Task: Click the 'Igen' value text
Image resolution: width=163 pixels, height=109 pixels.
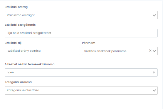Action: pos(11,72)
